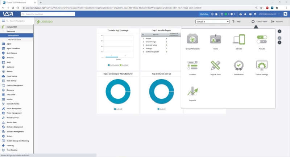Click the Control Panel gear icon
290x157 pixels.
tap(253, 22)
